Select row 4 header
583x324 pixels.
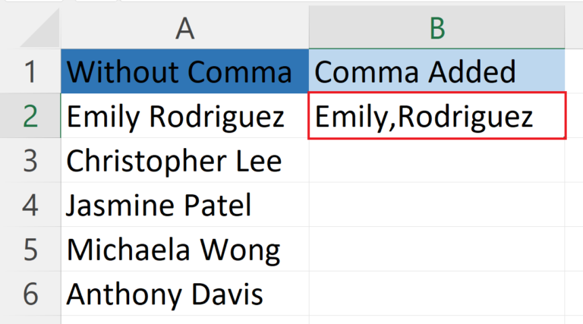[x=30, y=205]
